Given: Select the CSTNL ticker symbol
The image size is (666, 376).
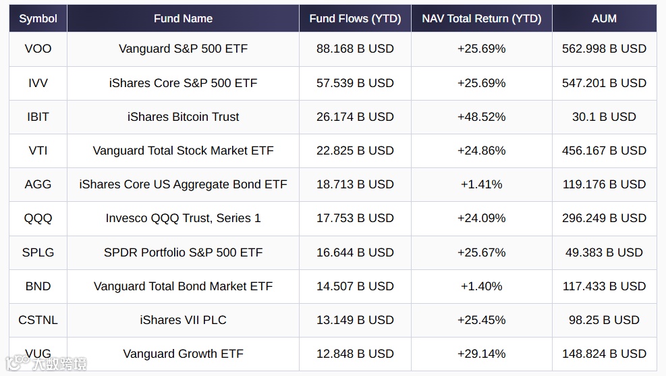Looking at the screenshot, I should pyautogui.click(x=38, y=320).
